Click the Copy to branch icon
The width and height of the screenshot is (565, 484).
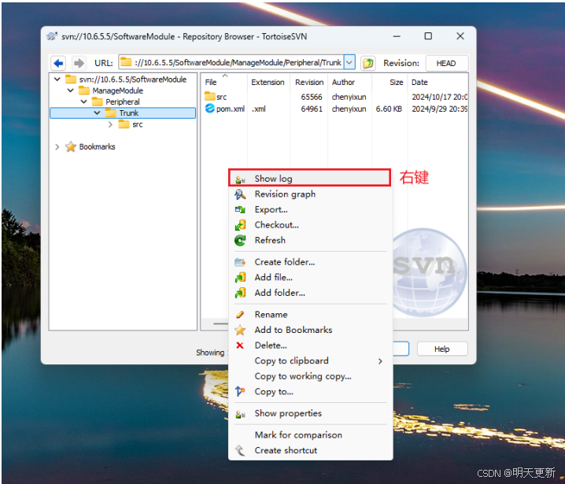(x=240, y=391)
